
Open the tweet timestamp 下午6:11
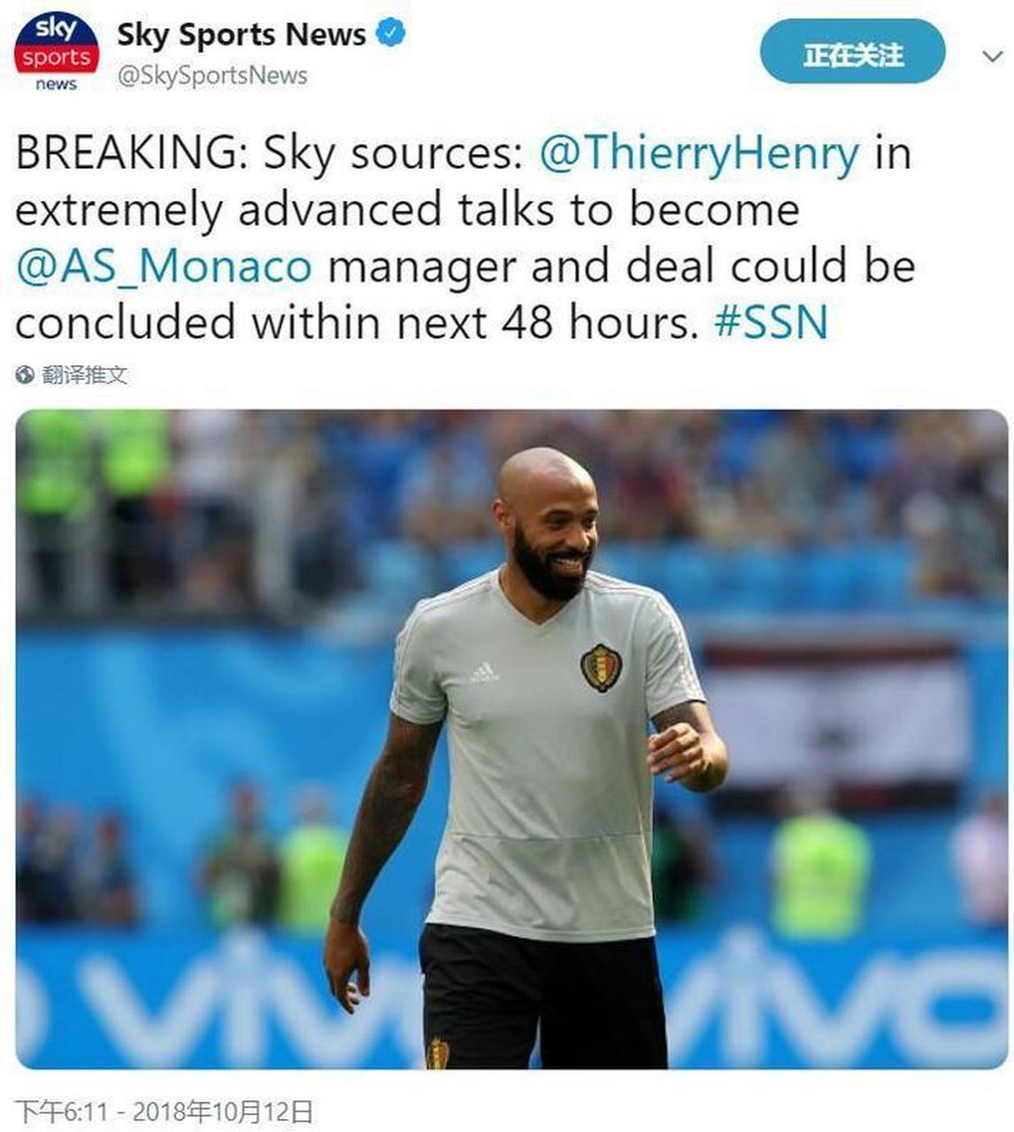[x=61, y=1111]
